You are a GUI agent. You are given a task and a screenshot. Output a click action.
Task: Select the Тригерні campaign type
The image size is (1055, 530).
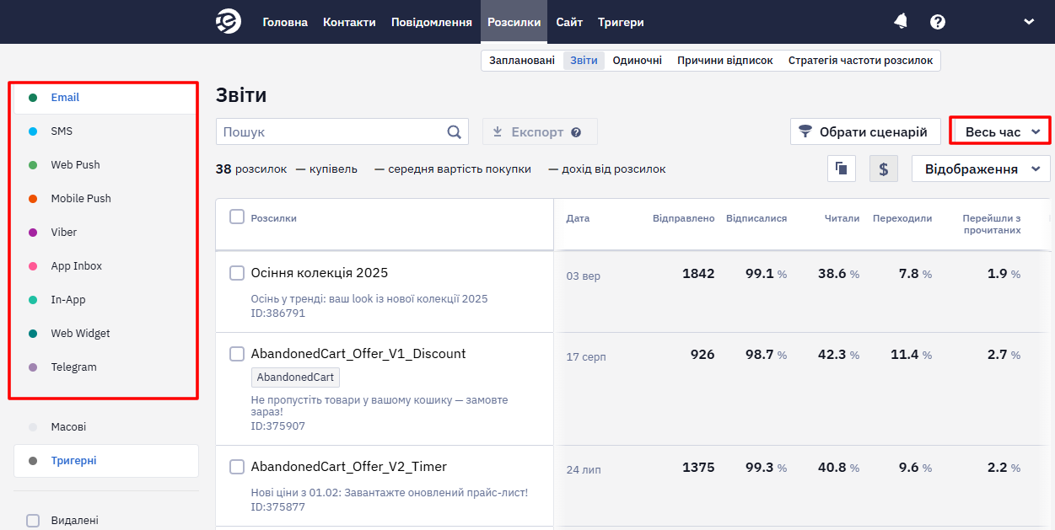pos(106,461)
